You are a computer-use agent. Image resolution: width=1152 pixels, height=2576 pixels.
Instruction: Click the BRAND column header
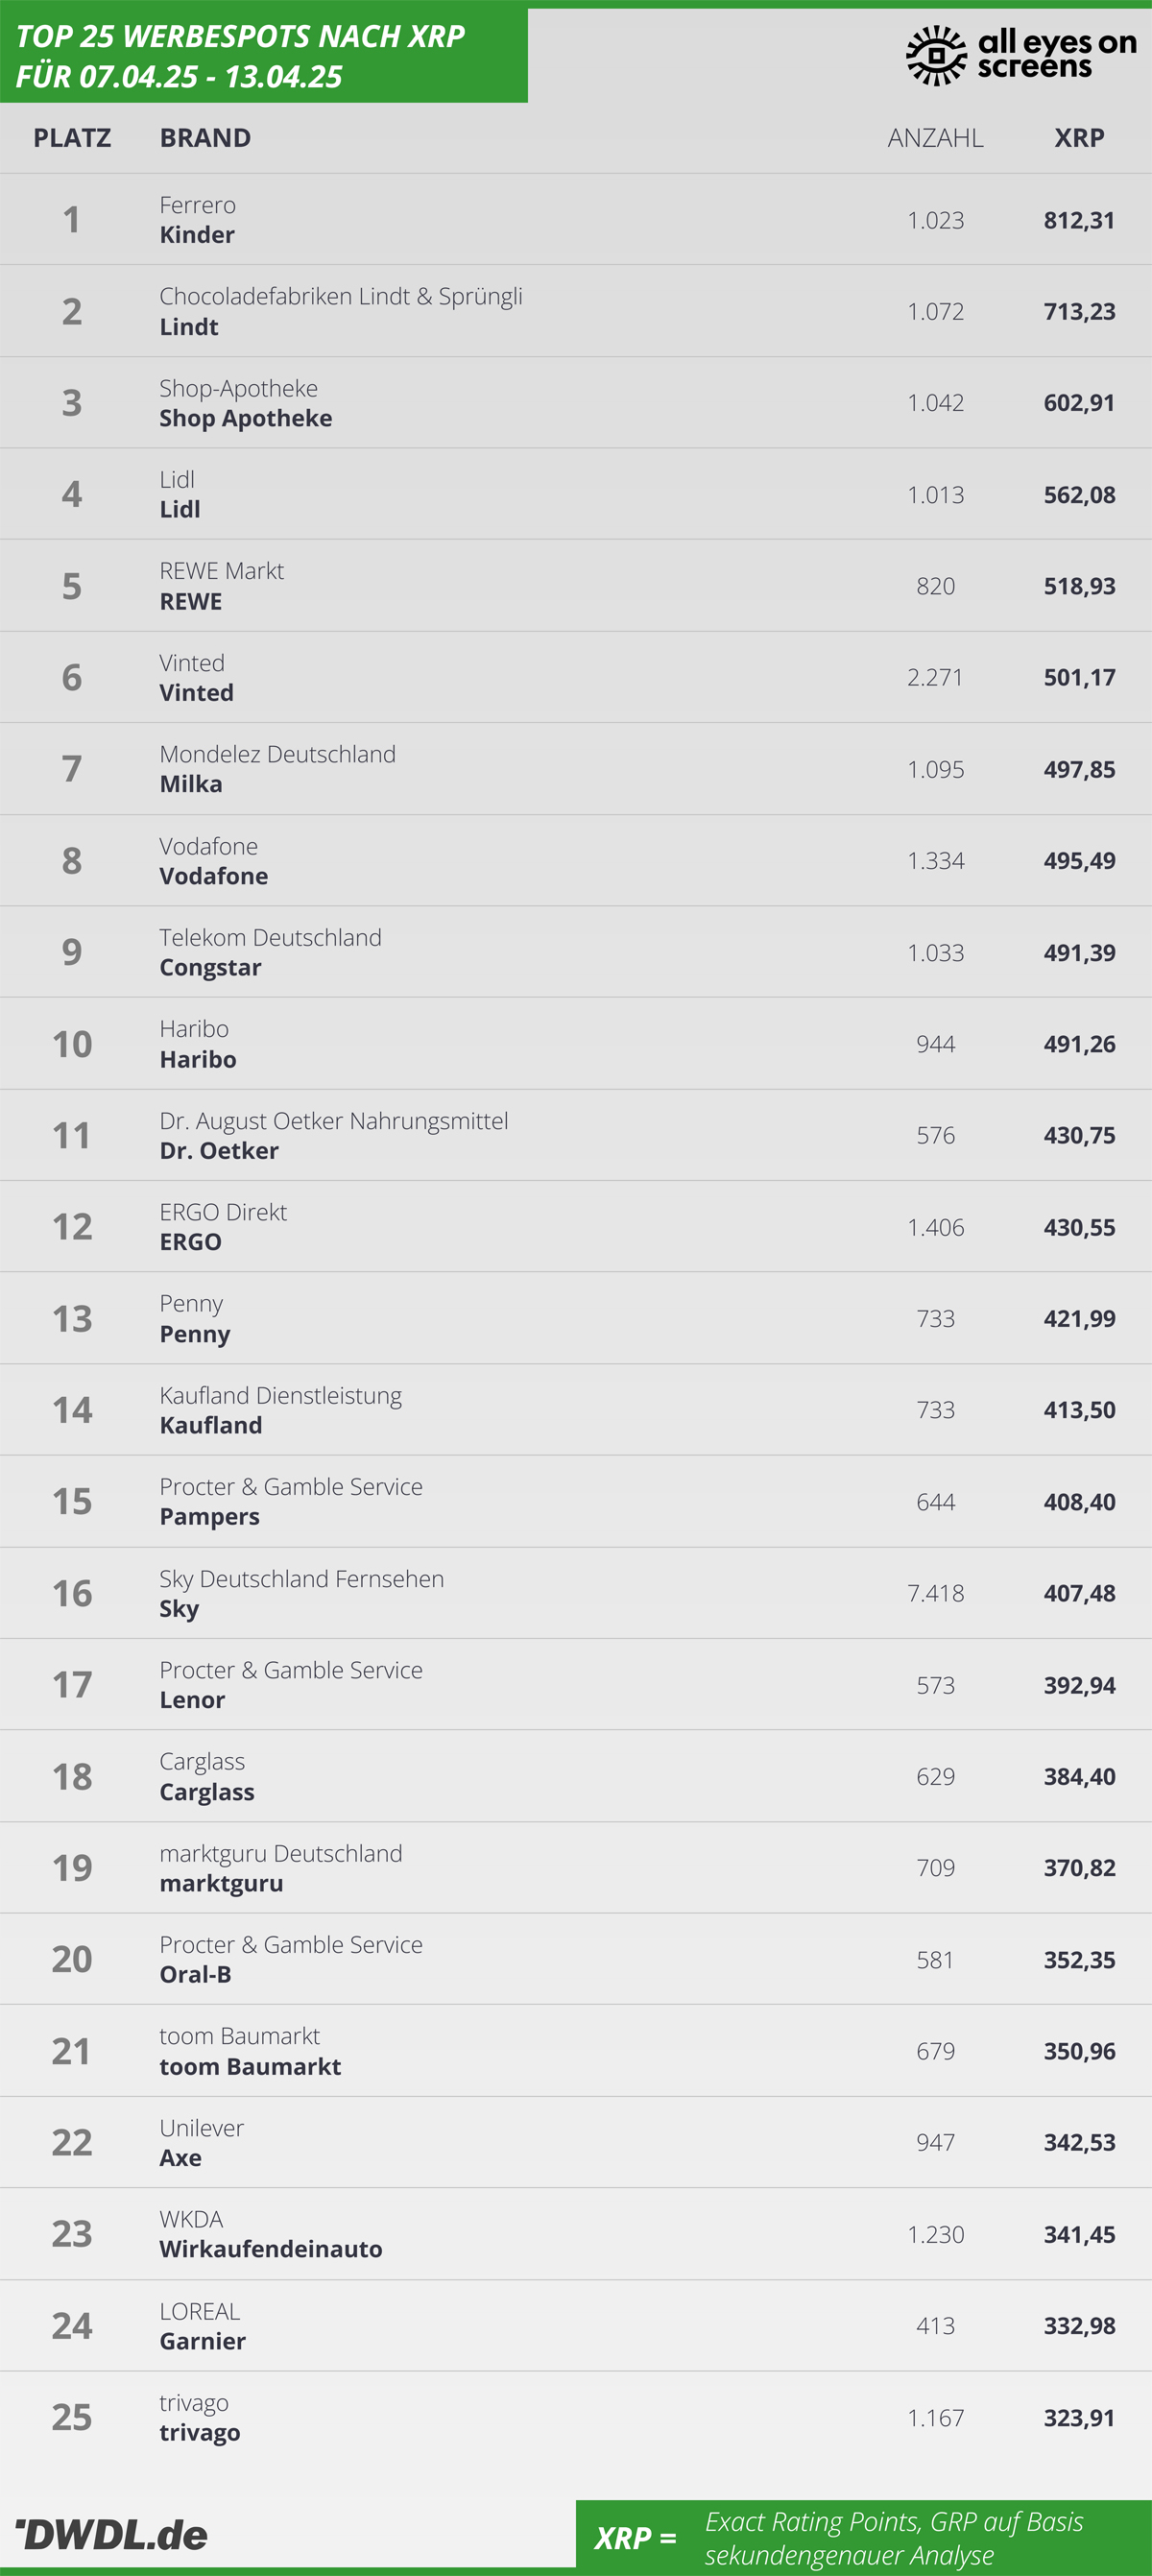click(205, 138)
